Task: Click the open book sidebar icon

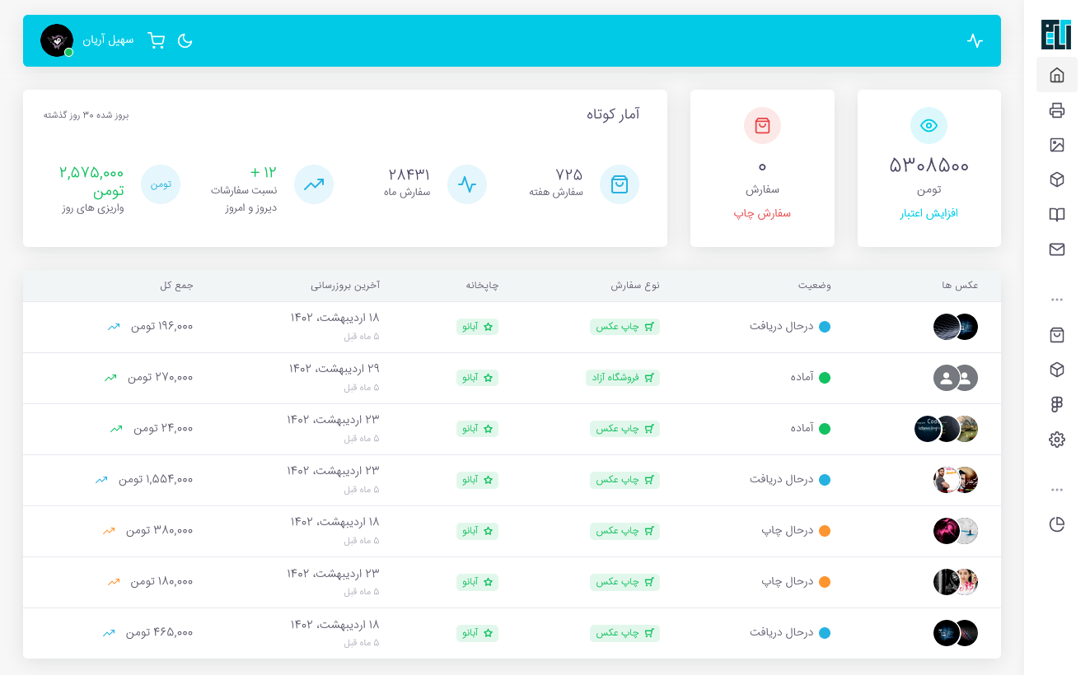Action: (x=1057, y=215)
